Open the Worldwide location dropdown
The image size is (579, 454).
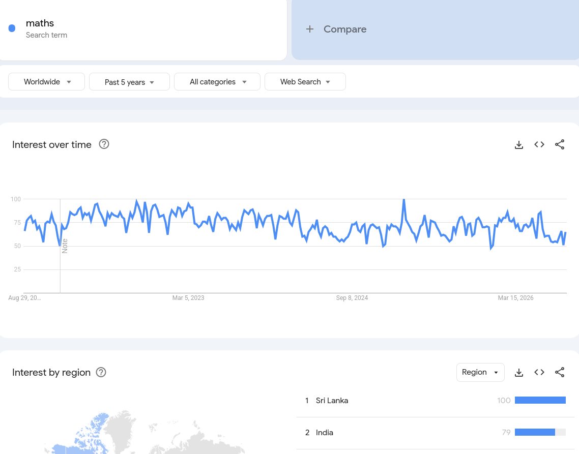coord(46,81)
